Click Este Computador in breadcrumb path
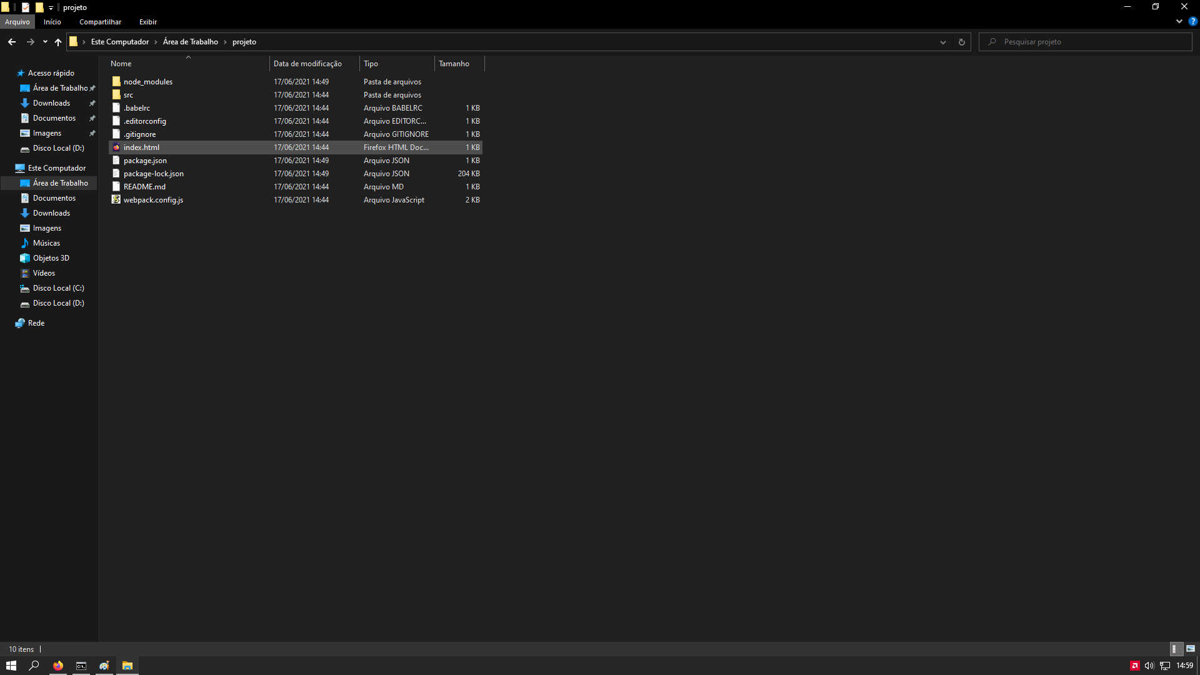 (x=120, y=42)
